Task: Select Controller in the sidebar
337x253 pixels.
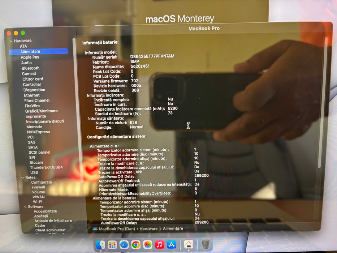Action: click(32, 85)
